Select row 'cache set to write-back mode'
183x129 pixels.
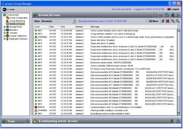click(105, 31)
